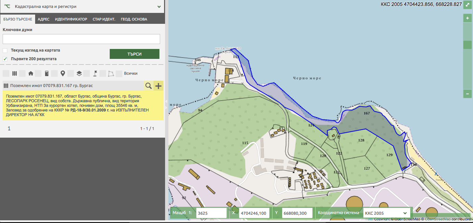Viewport: 473px width, 223px height.
Task: Toggle the 'Всички' filter checkbox
Action: 120,73
